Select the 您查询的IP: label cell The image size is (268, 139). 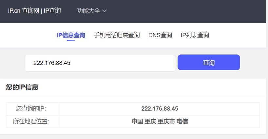click(x=33, y=109)
